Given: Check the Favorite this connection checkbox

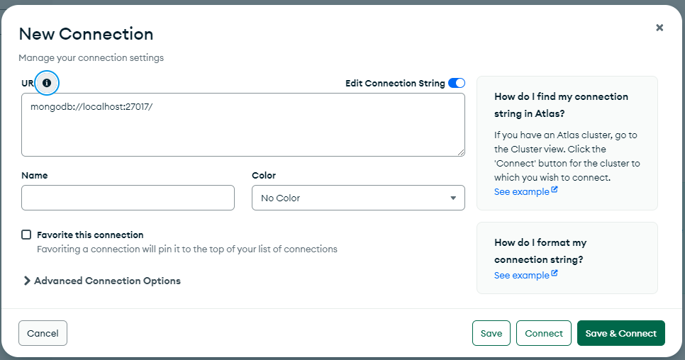Looking at the screenshot, I should (x=27, y=235).
